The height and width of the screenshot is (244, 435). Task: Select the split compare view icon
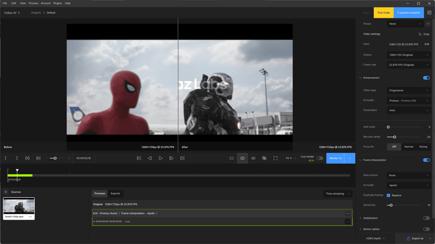(x=243, y=158)
